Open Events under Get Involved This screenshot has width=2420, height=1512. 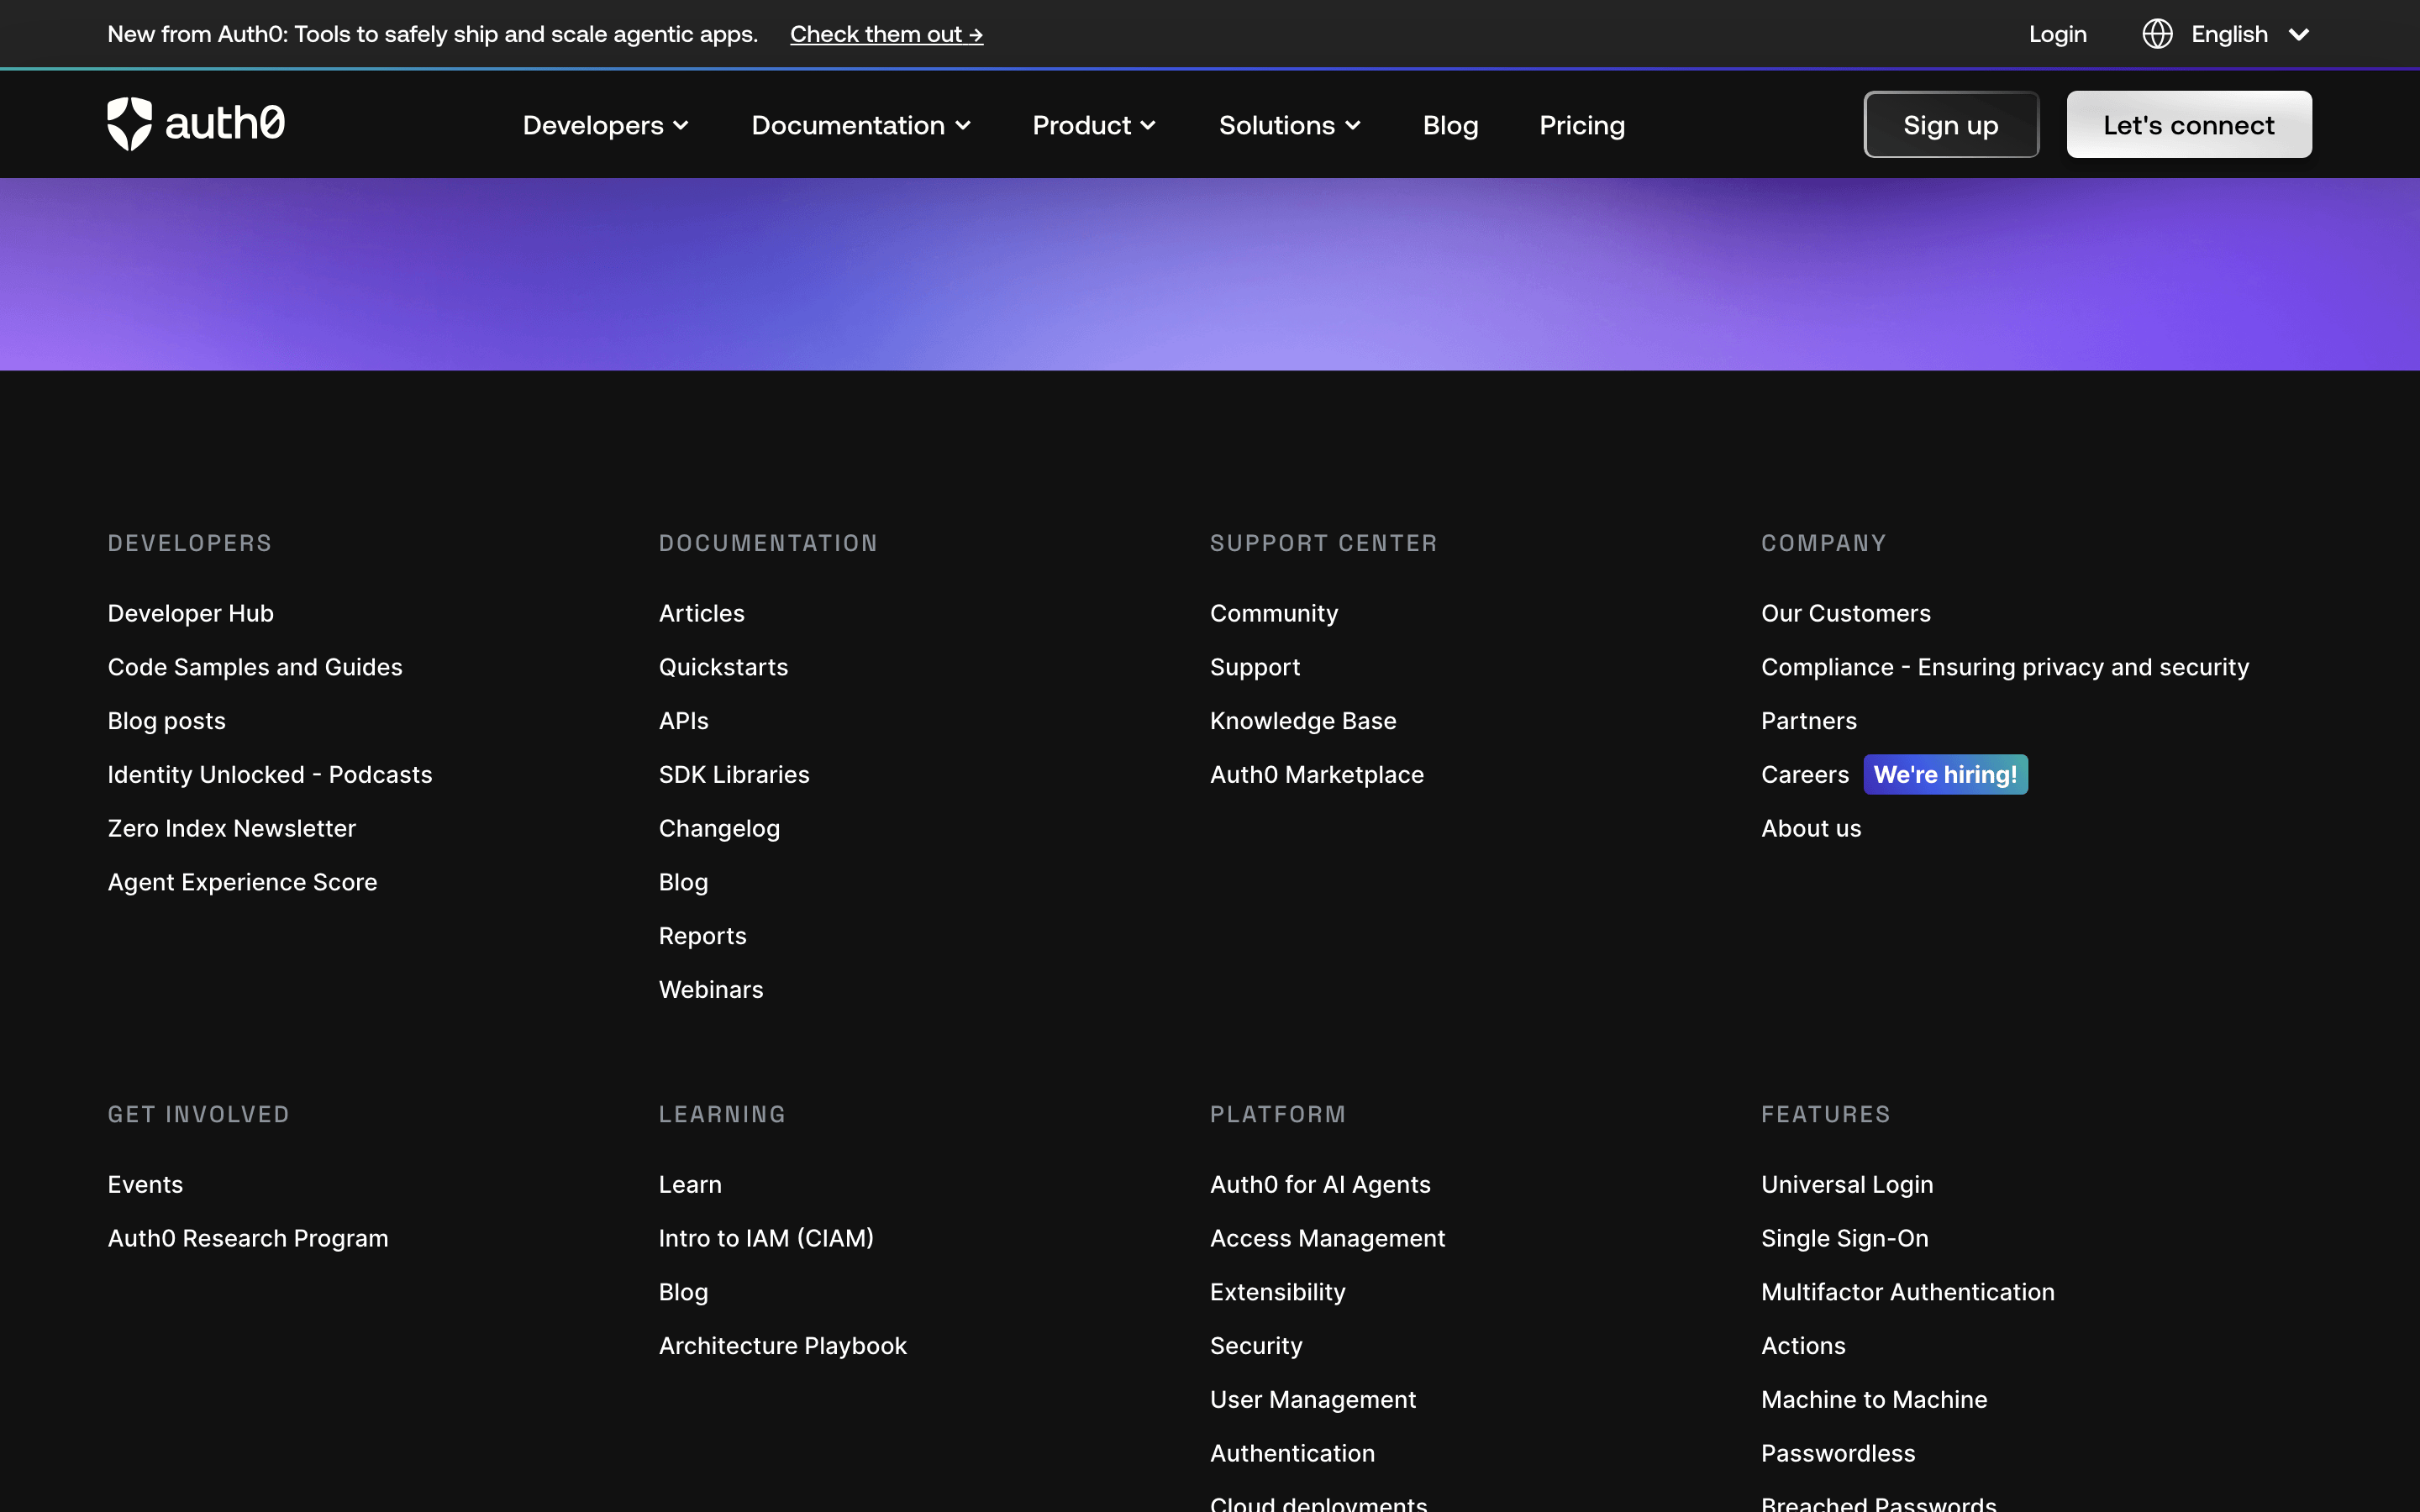pos(145,1184)
